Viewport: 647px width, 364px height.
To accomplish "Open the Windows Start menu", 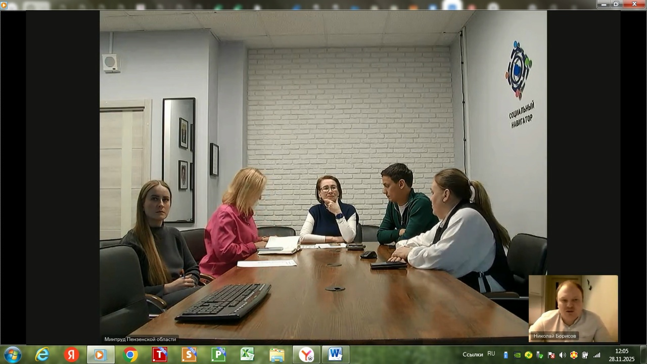I will tap(12, 354).
